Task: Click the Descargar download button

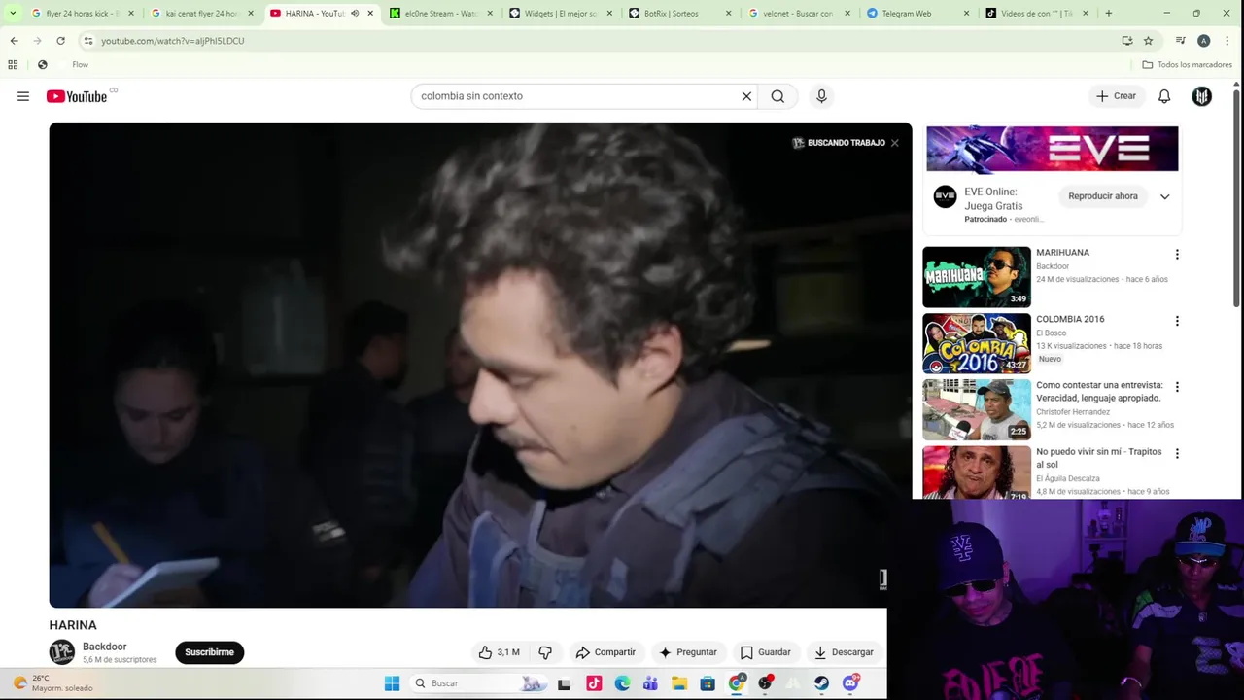Action: click(844, 652)
